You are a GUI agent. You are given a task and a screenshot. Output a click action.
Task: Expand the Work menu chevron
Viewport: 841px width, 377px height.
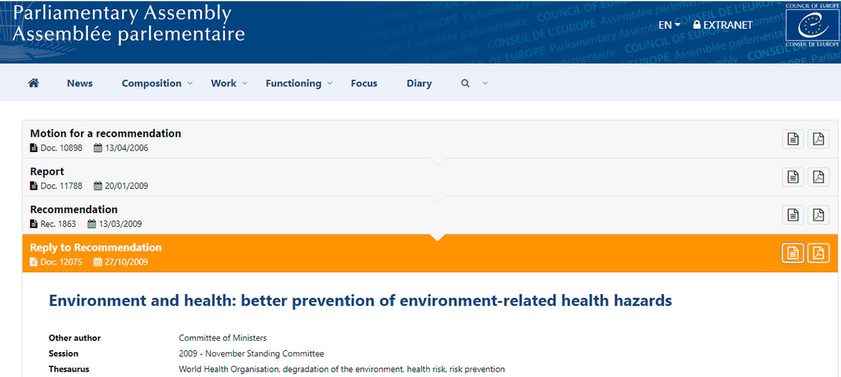tap(244, 83)
